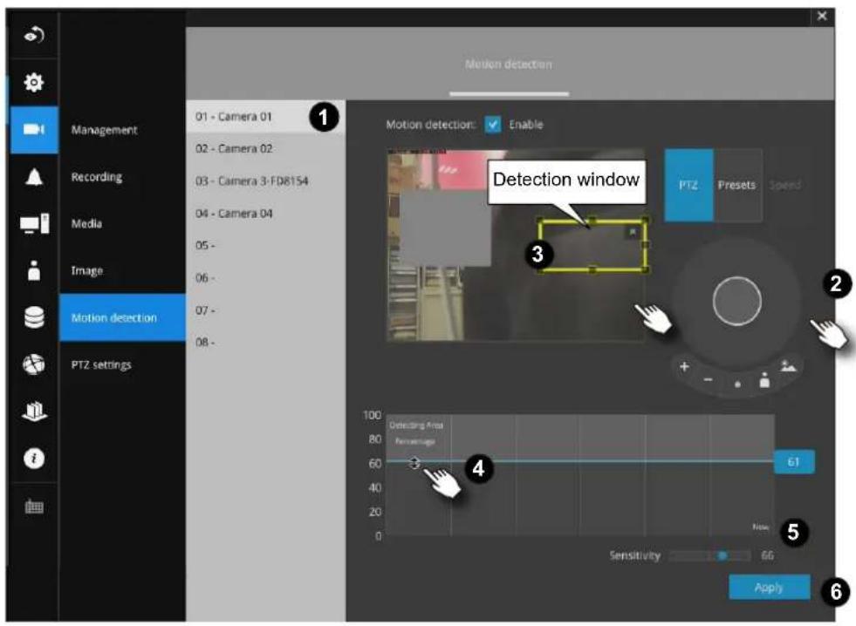Select empty camera slot 05

pos(265,245)
